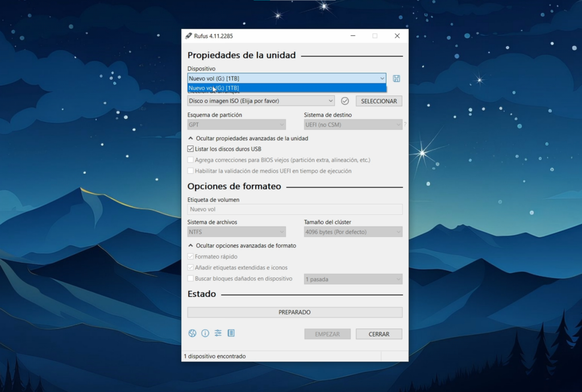Open the settings sliders icon
582x392 pixels.
tap(218, 333)
